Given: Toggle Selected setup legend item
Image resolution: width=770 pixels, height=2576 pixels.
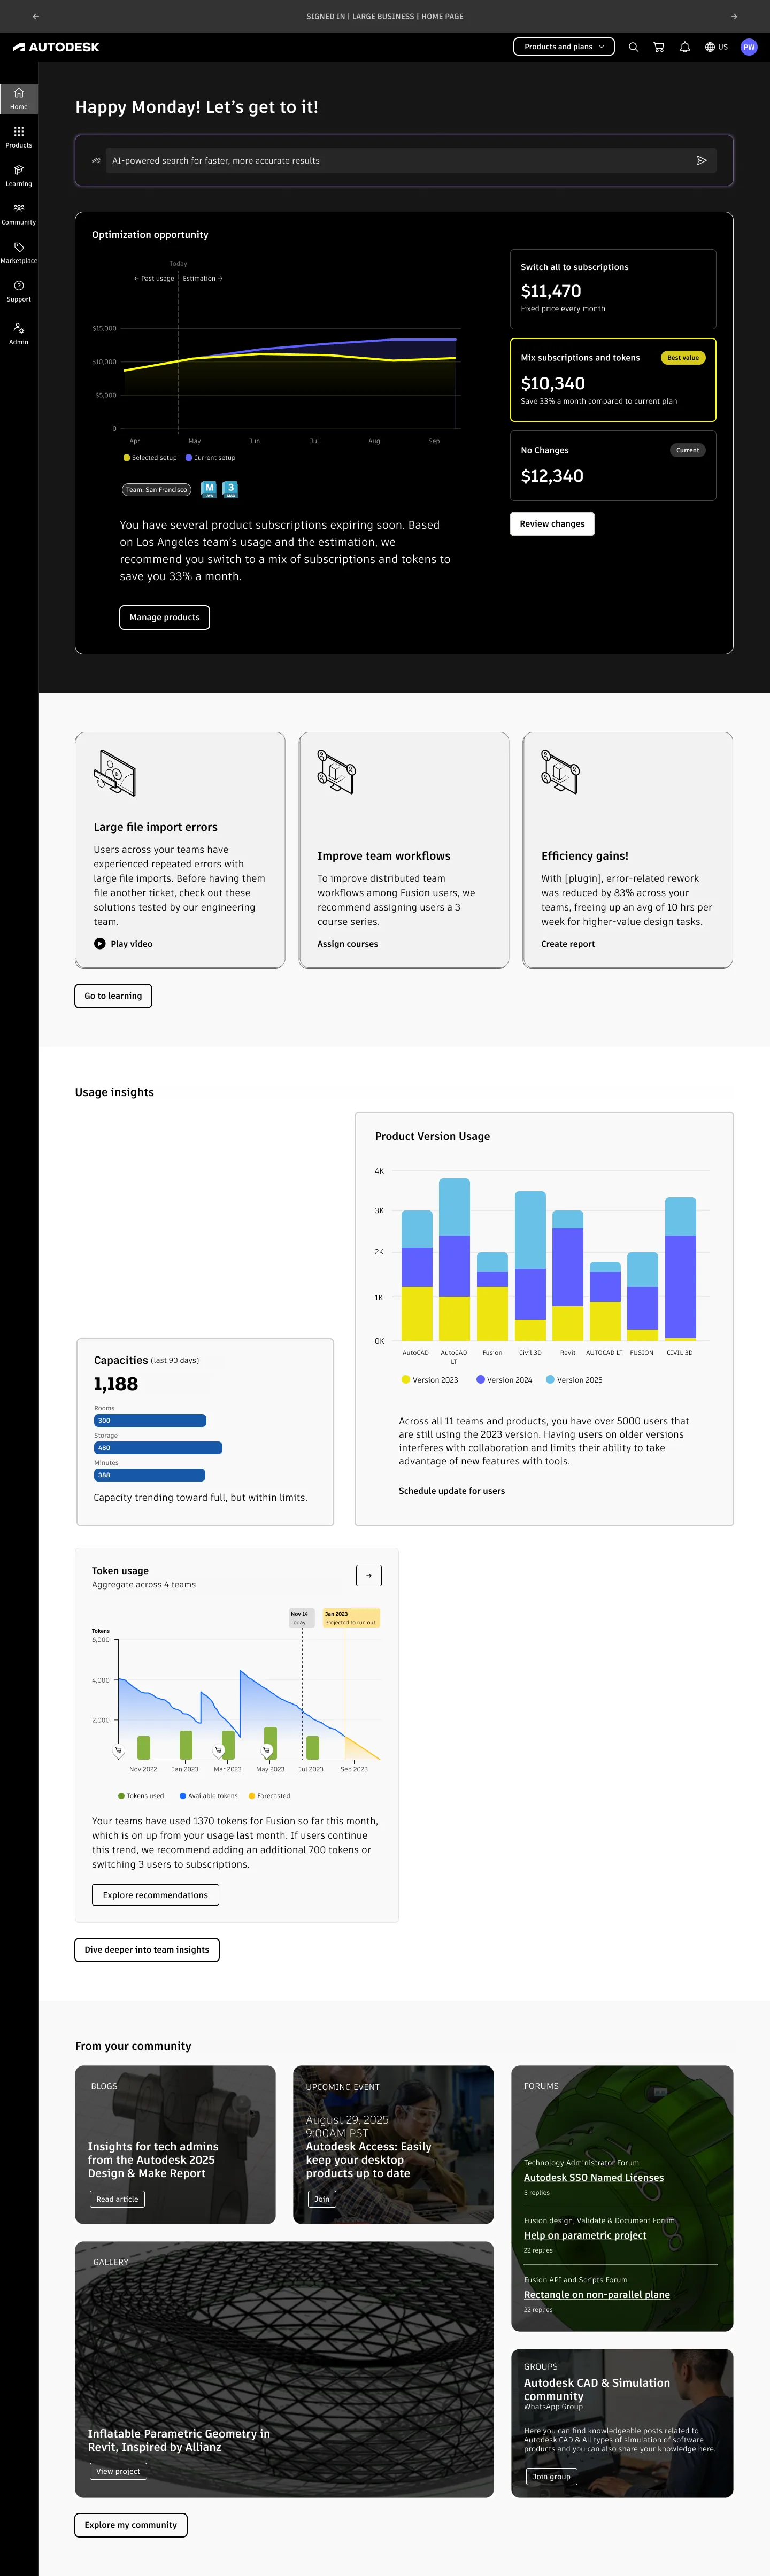Looking at the screenshot, I should tap(150, 458).
